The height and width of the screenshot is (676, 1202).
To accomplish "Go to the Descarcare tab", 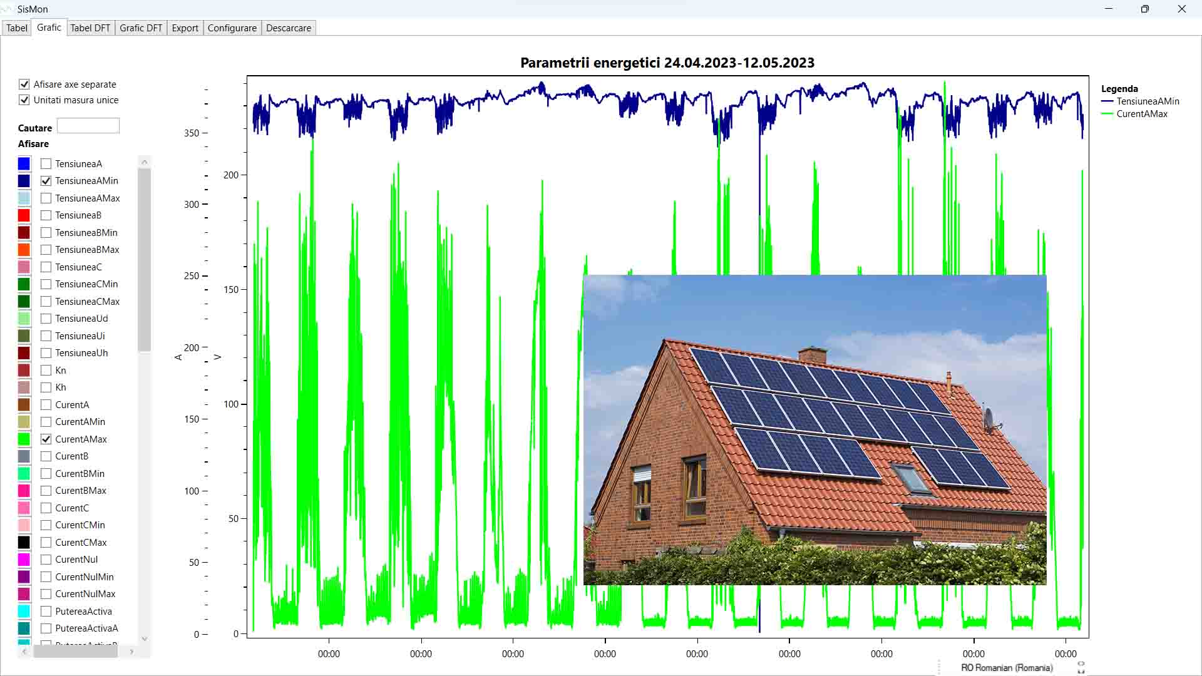I will click(x=288, y=28).
